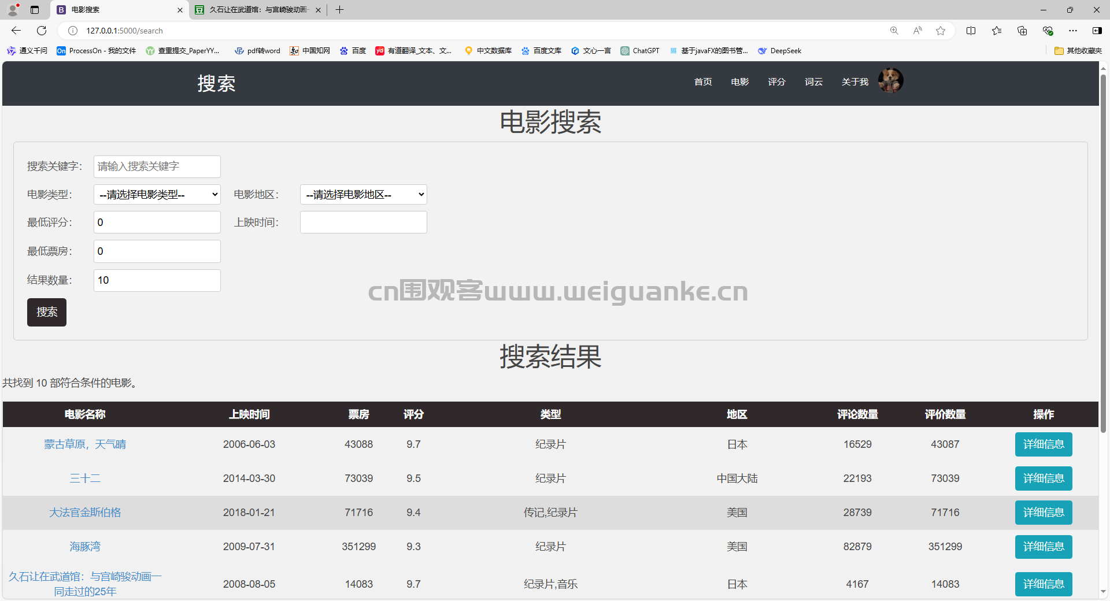1110x601 pixels.
Task: Click the 结果数量 input field
Action: click(x=157, y=280)
